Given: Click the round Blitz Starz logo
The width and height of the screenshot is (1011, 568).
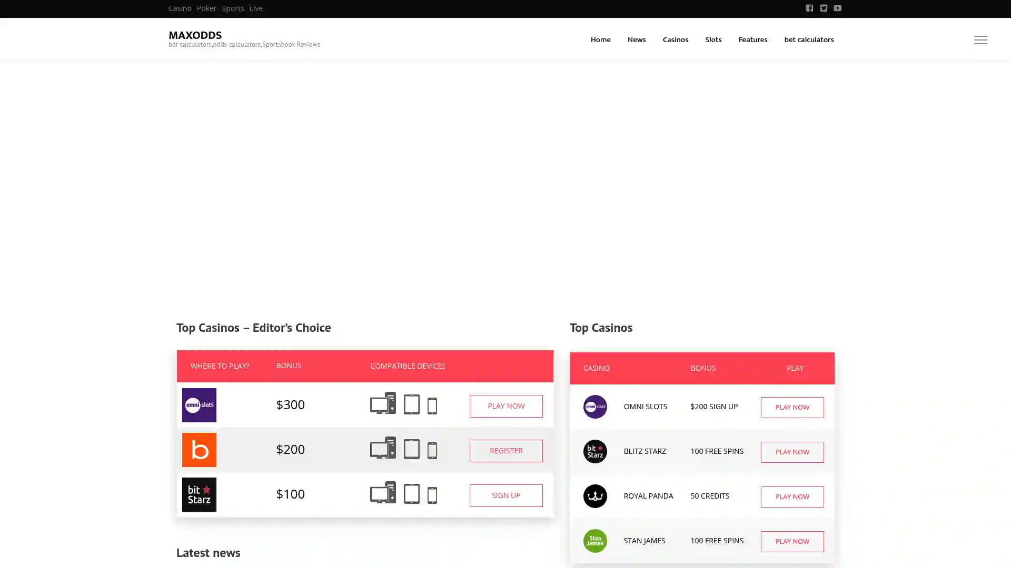Looking at the screenshot, I should coord(595,451).
